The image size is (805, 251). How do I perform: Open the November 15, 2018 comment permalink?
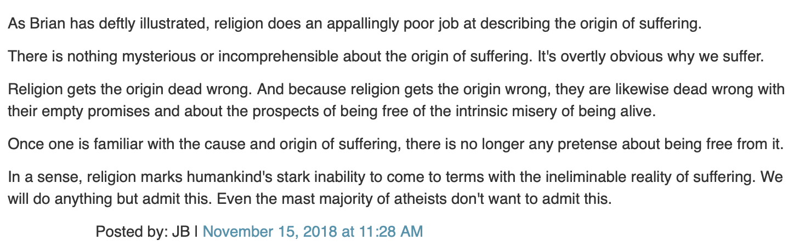[x=313, y=231]
